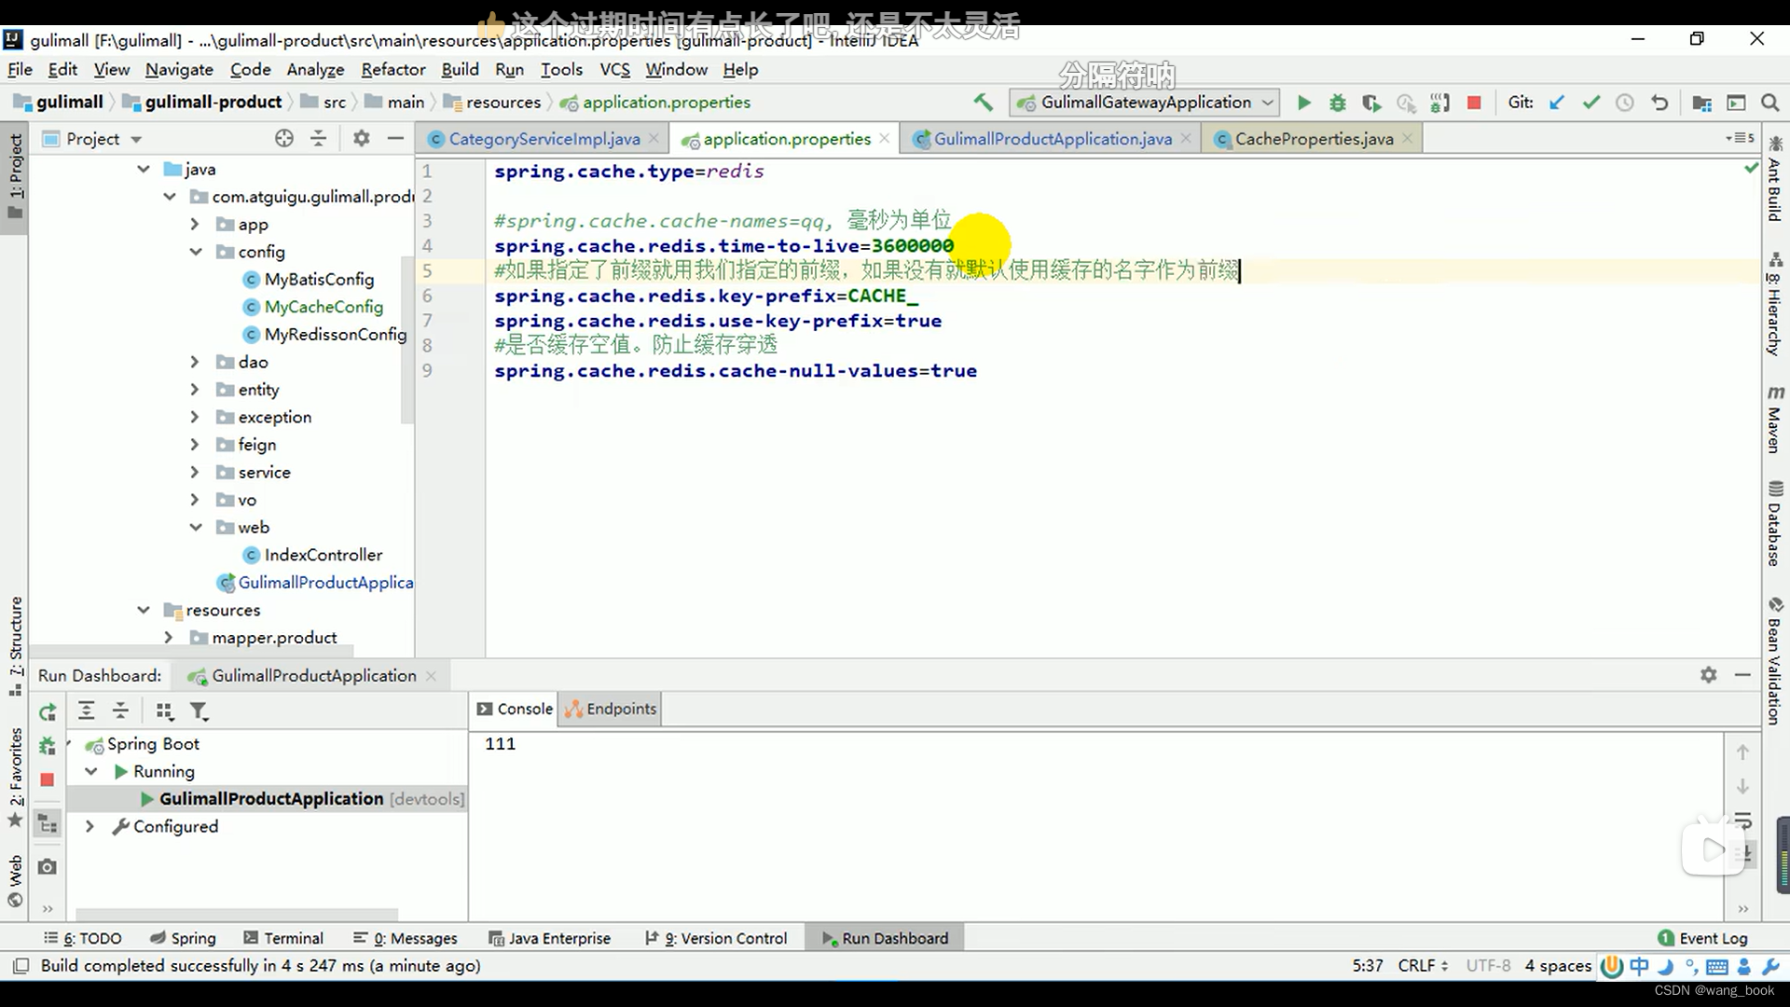Click the Run/Play application button
Image resolution: width=1790 pixels, height=1007 pixels.
pyautogui.click(x=1303, y=102)
